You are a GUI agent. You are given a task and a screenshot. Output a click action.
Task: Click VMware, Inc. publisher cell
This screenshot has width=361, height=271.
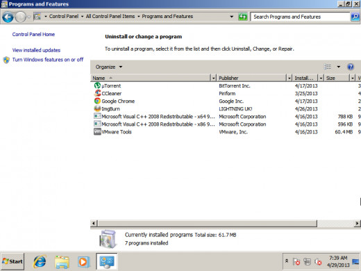pos(233,132)
